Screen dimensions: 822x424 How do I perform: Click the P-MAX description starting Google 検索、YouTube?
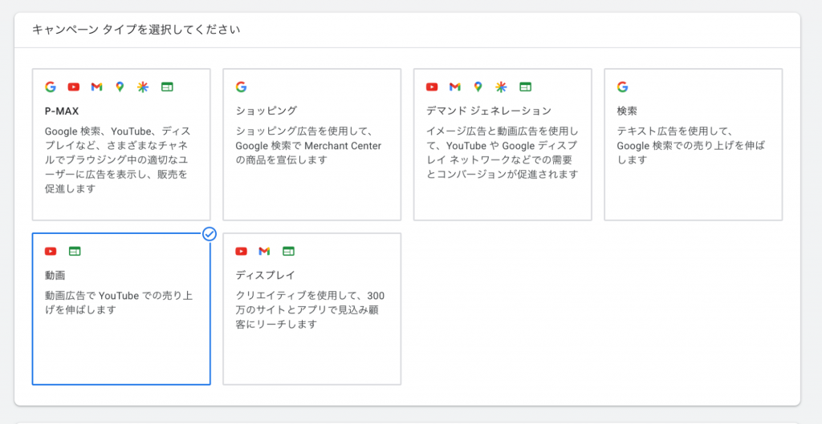pyautogui.click(x=117, y=160)
